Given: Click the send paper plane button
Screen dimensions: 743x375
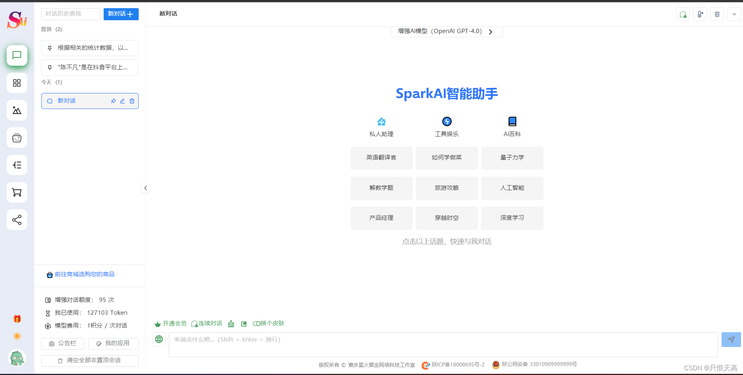Looking at the screenshot, I should (731, 340).
